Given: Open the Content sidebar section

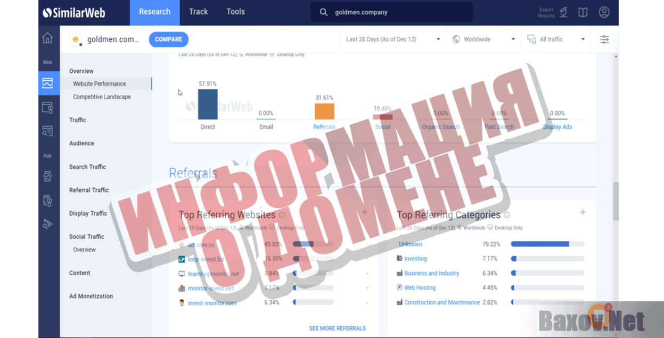Looking at the screenshot, I should pyautogui.click(x=80, y=273).
